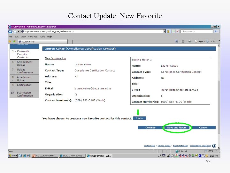Open the Tools dropdown in command bar
The width and height of the screenshot is (230, 173).
tap(211, 41)
